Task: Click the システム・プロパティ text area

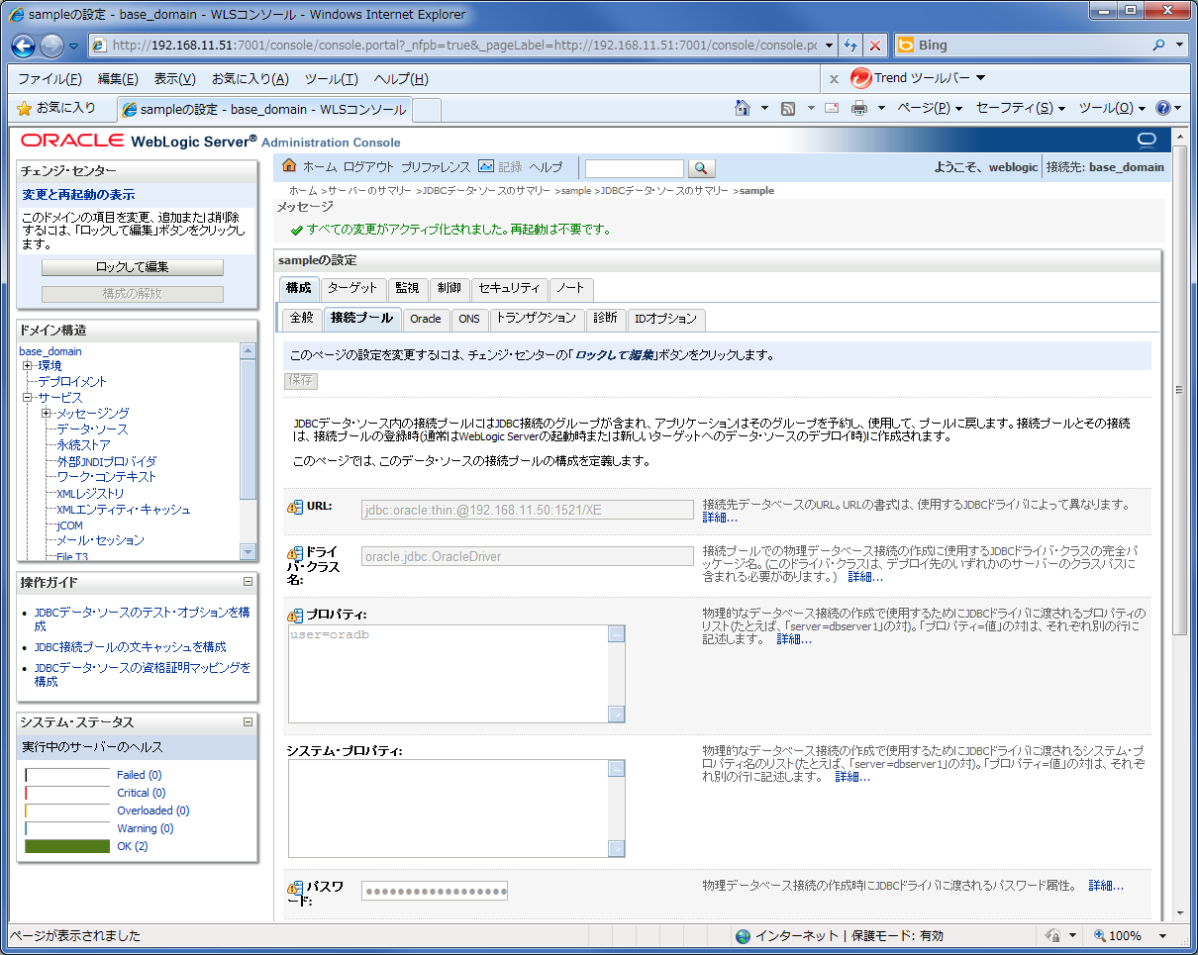Action: click(x=456, y=809)
